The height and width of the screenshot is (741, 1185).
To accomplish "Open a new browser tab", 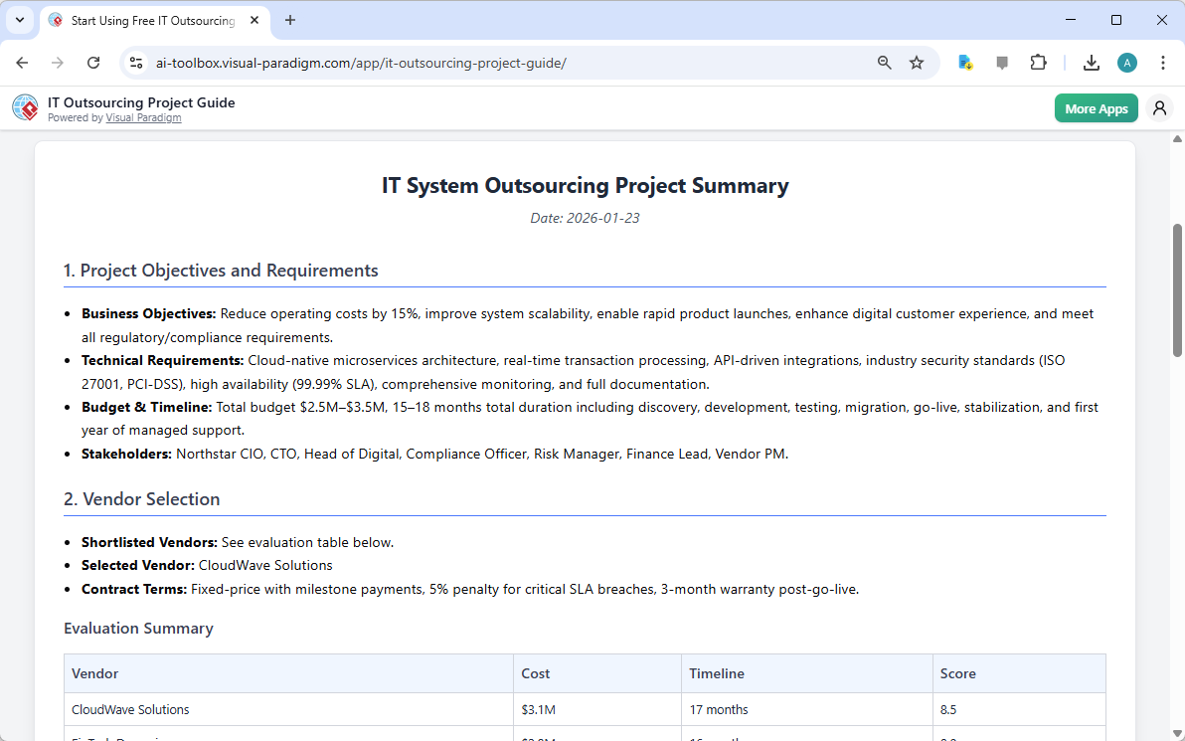I will 289,20.
